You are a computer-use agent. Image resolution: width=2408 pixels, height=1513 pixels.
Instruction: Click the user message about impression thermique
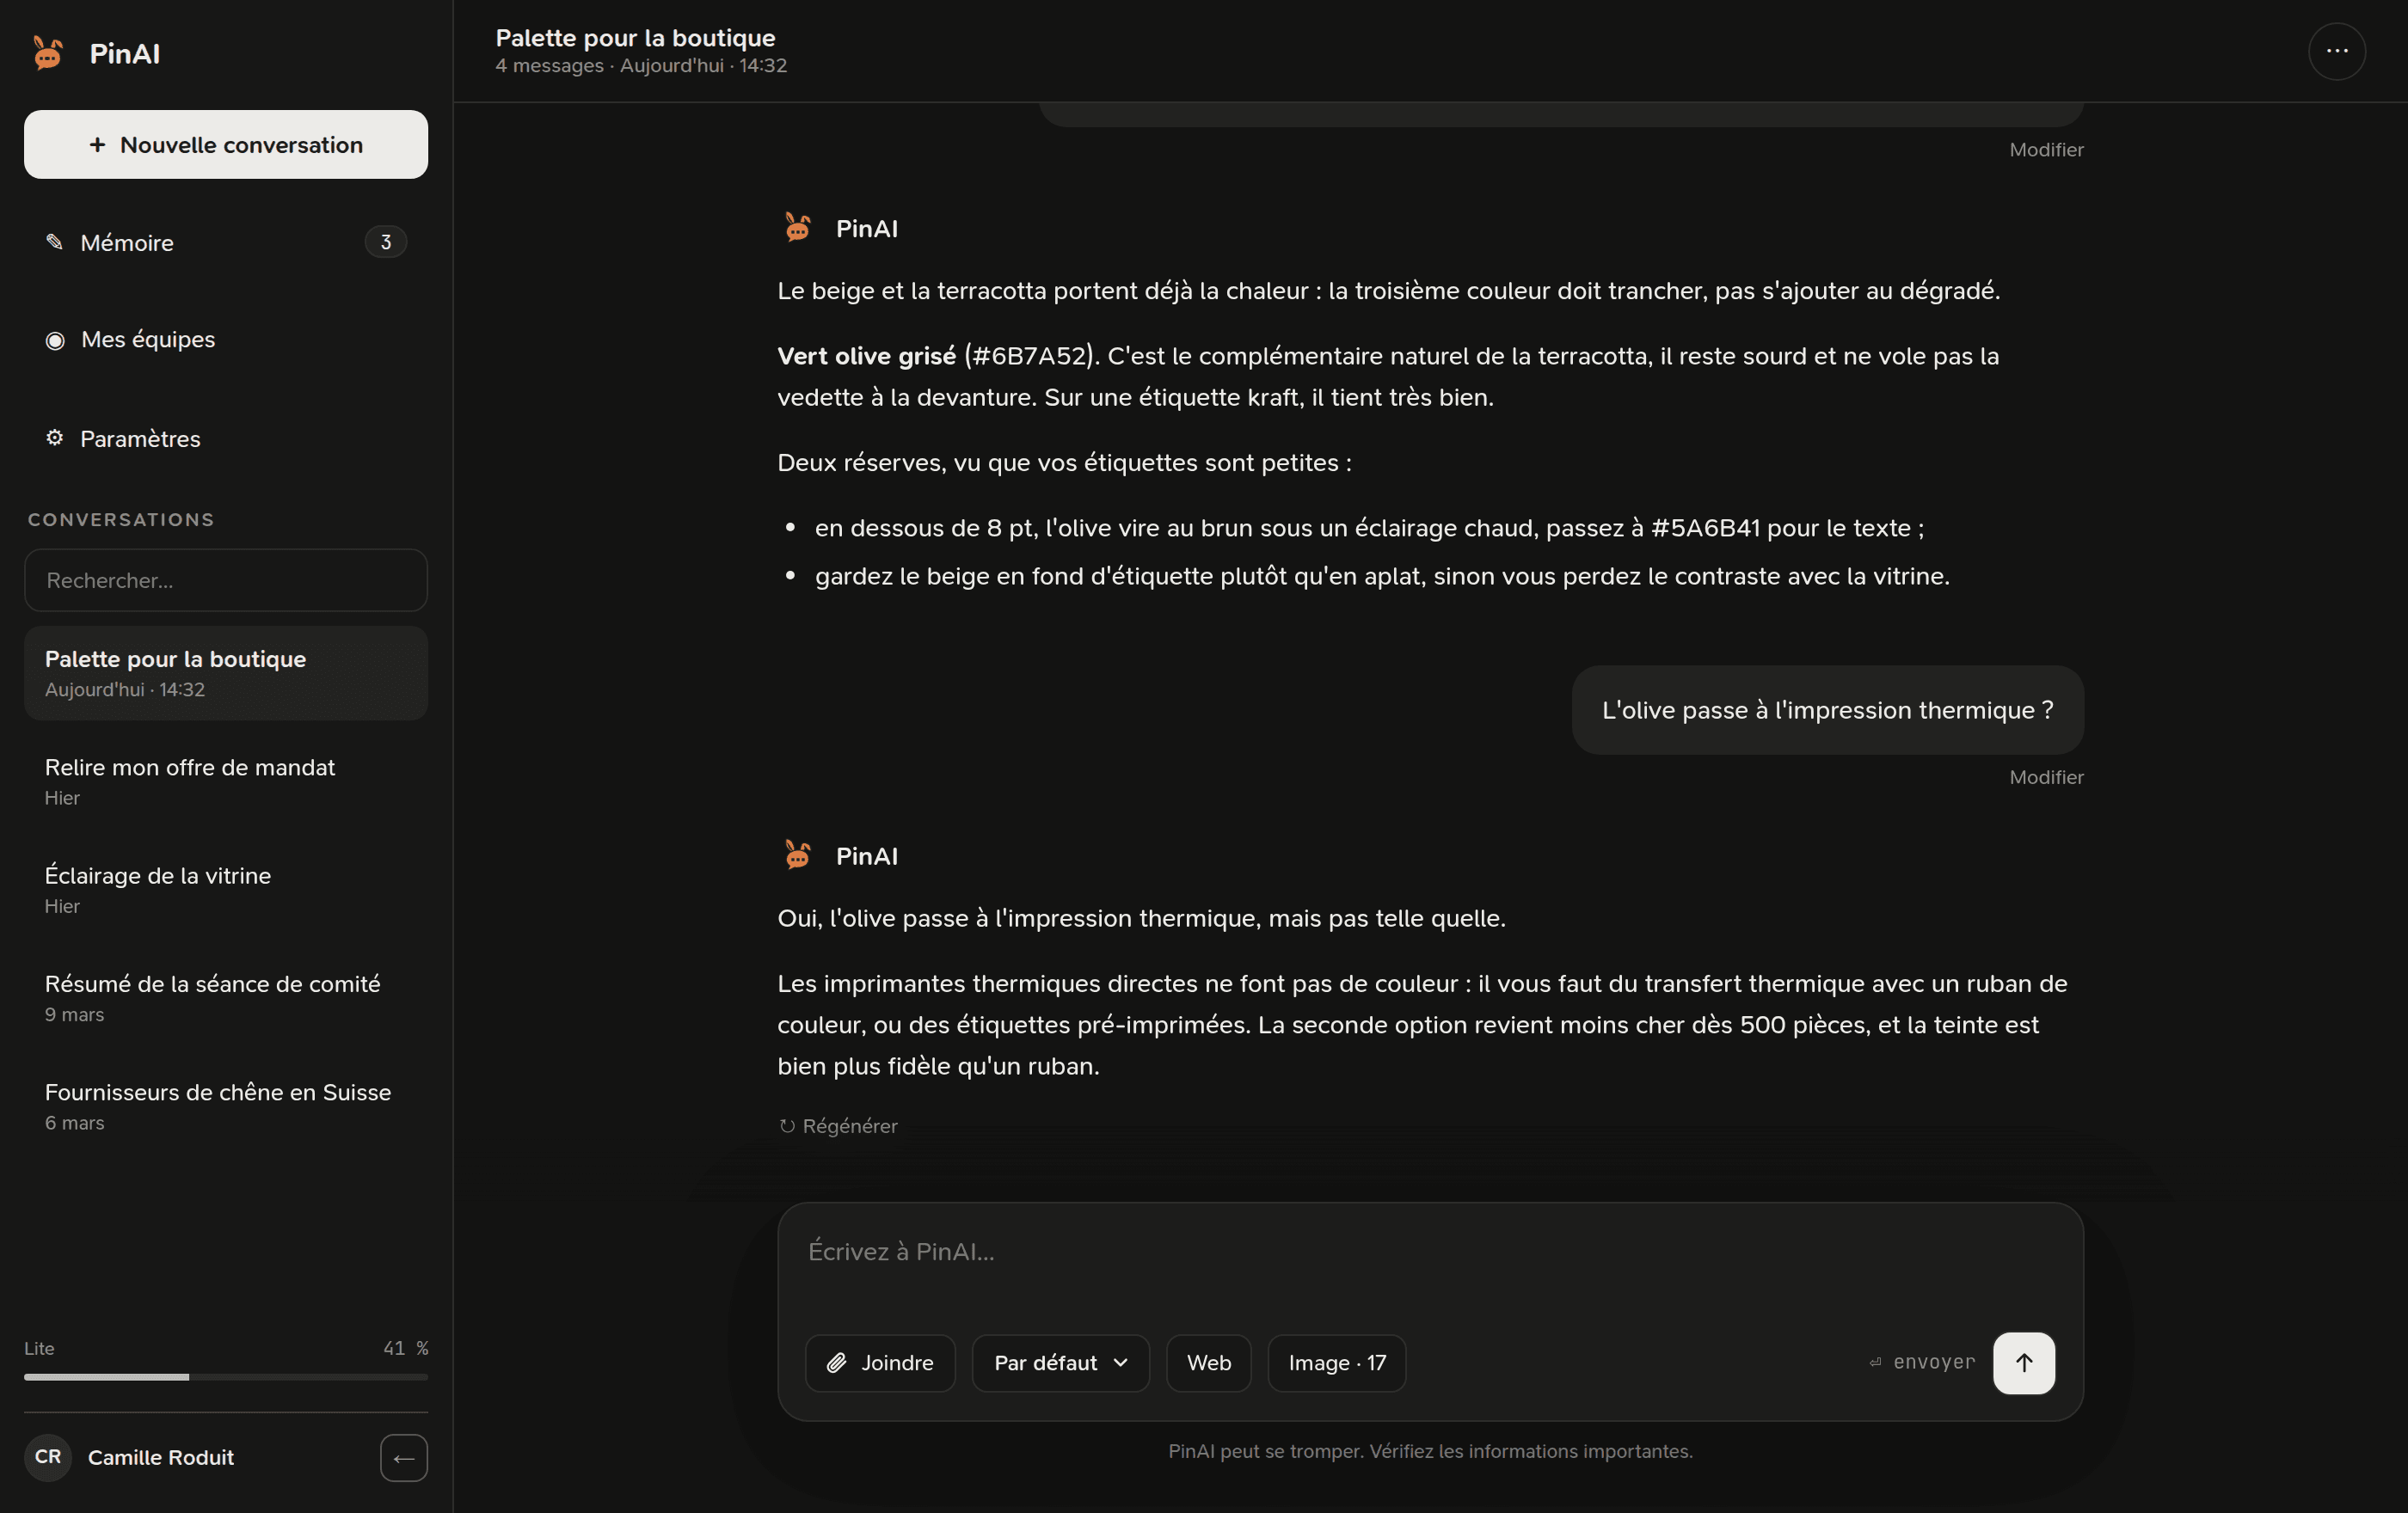tap(1827, 709)
